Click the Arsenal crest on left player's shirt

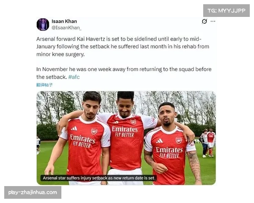tap(94, 132)
